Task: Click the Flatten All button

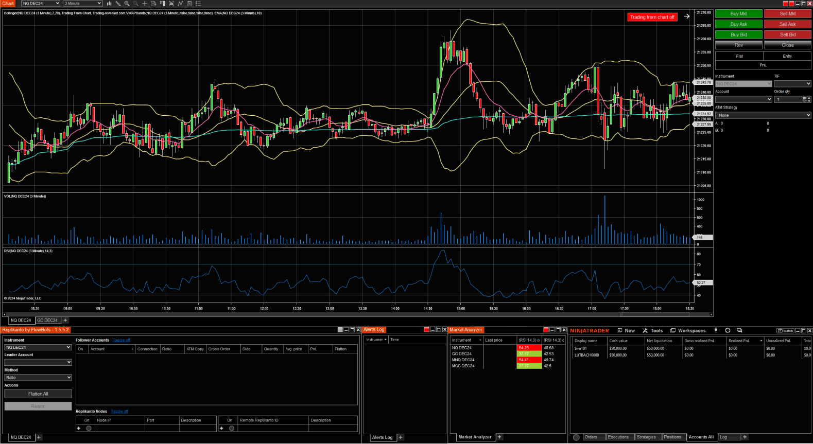Action: point(38,394)
